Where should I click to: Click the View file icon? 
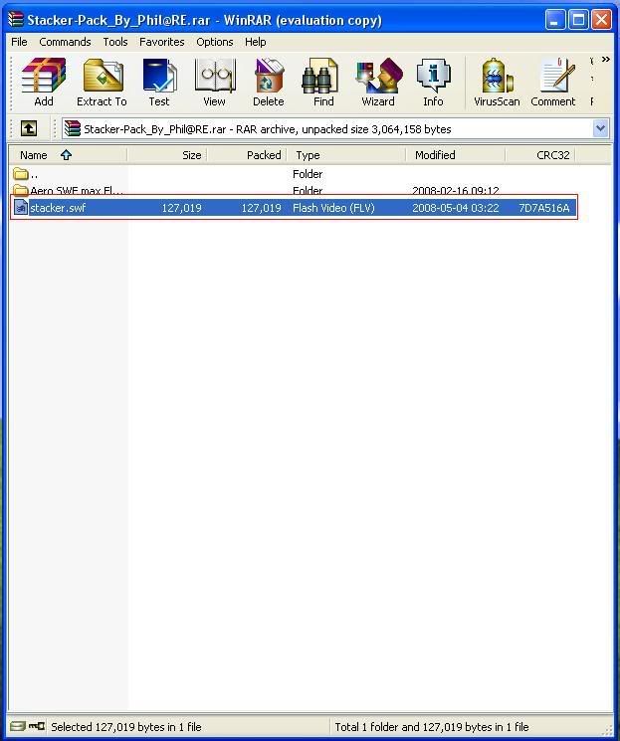click(214, 82)
